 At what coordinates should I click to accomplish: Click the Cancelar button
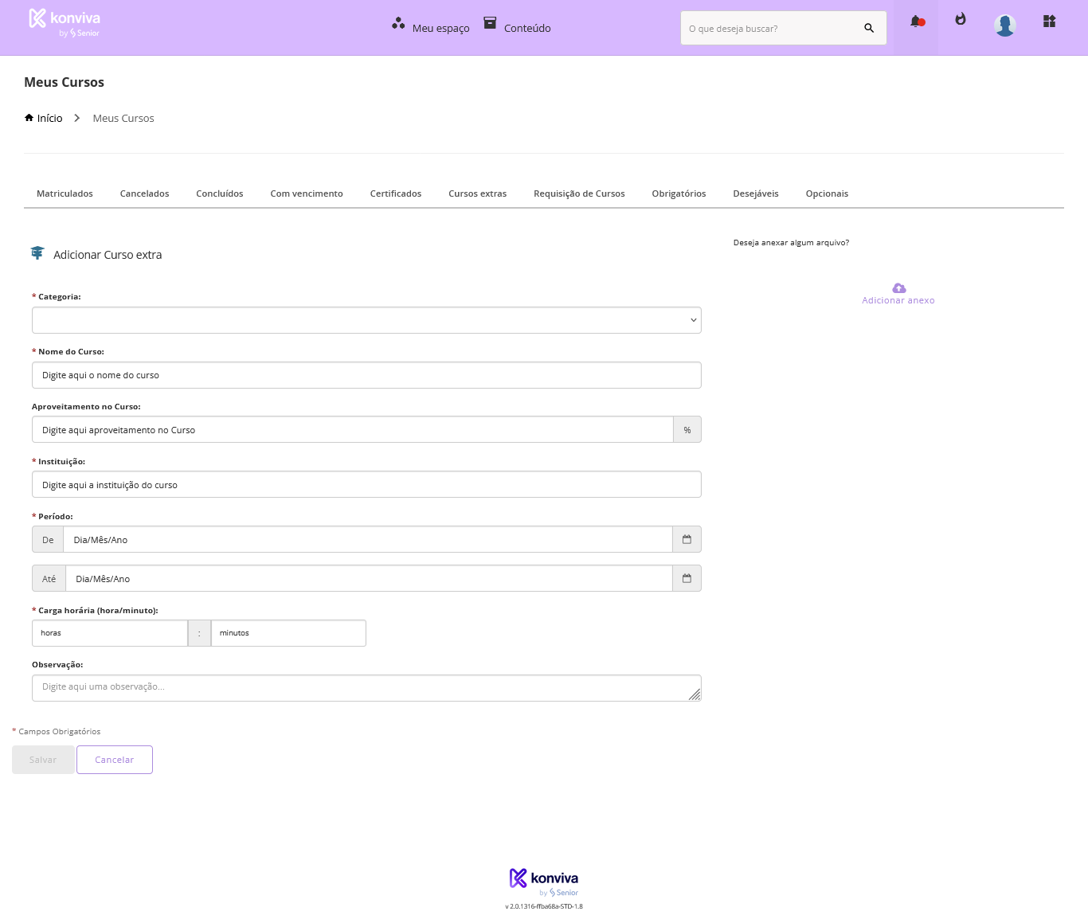[115, 760]
